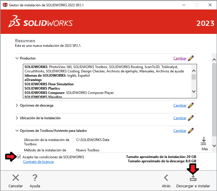Open Cambiar link for Opciones de Toolbox
Viewport: 217px width, 191px height.
[180, 131]
